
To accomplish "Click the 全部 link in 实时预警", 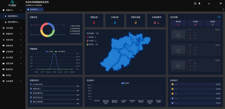I will tap(219, 17).
